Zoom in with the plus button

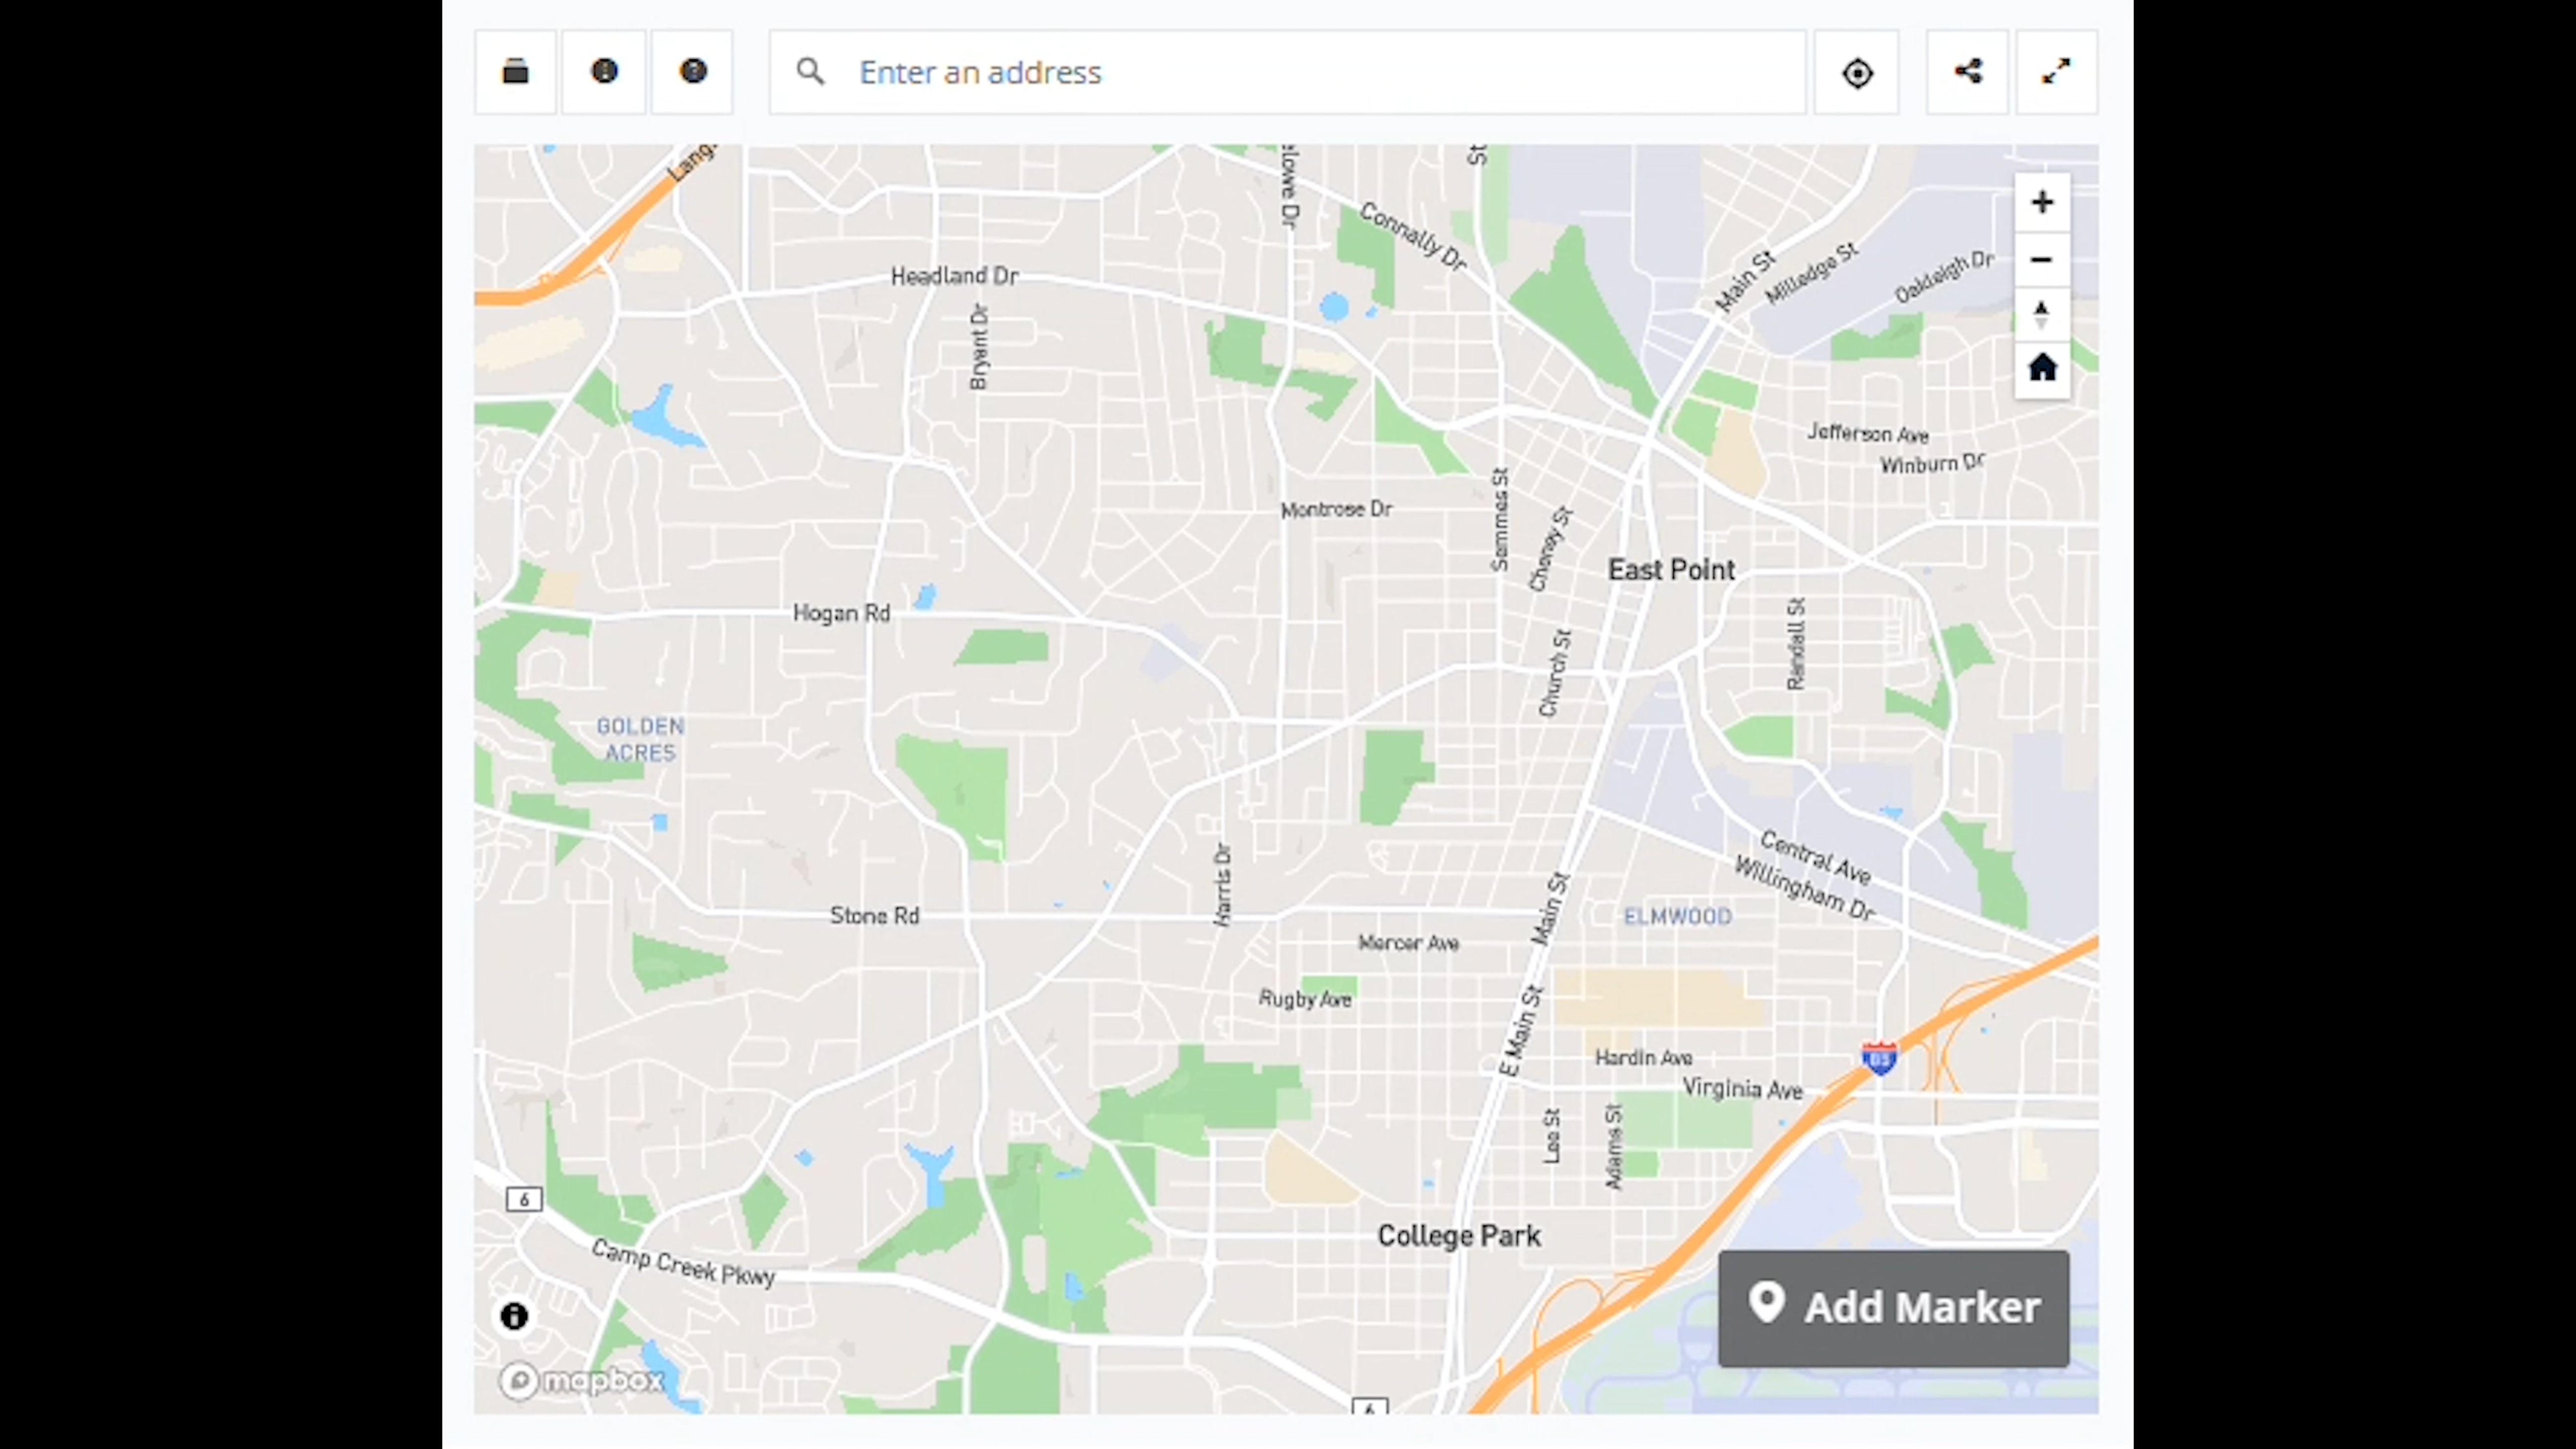pos(2042,203)
